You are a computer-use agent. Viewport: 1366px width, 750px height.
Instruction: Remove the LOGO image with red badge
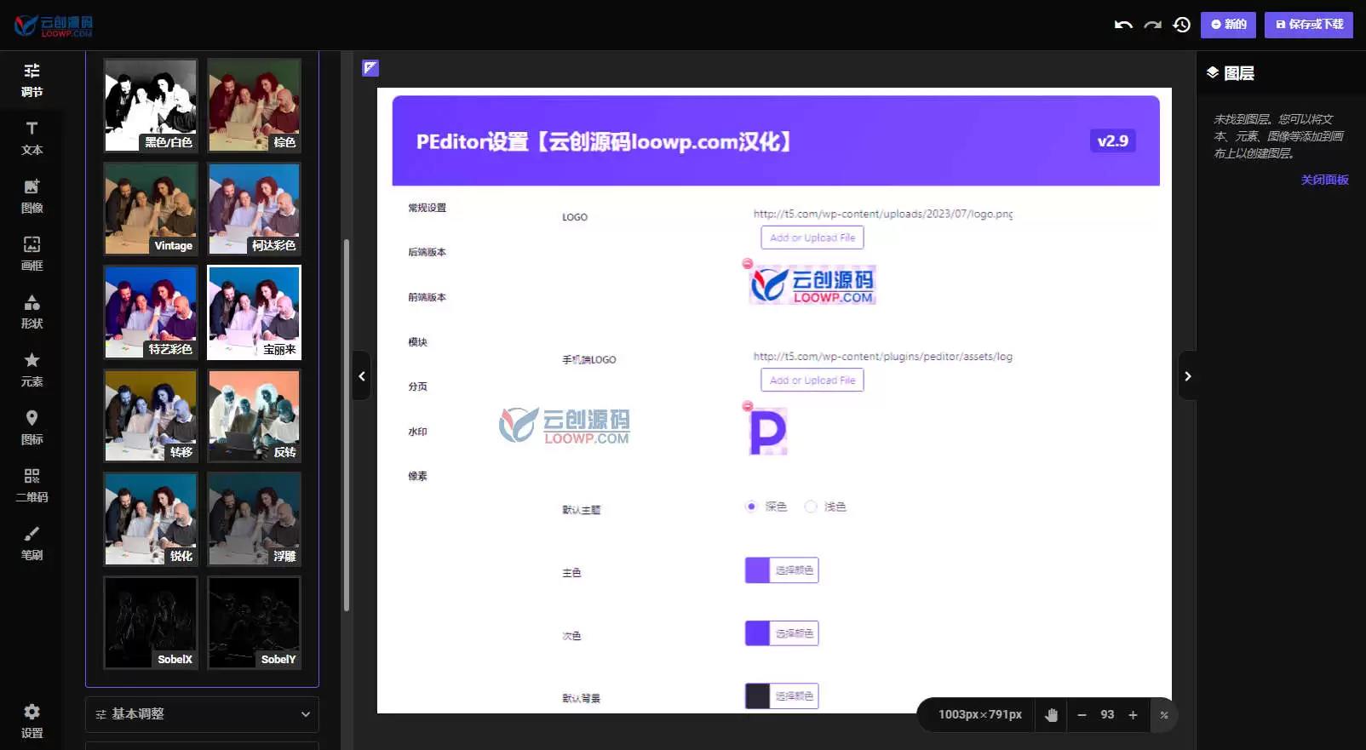click(x=748, y=264)
